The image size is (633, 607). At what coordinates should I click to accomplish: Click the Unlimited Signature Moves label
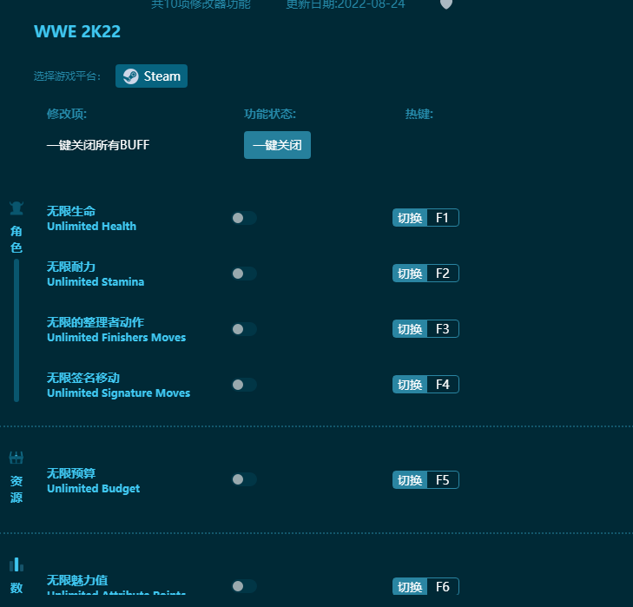click(x=118, y=393)
